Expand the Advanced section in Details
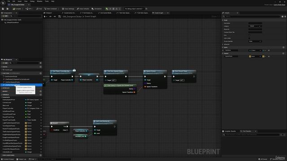This screenshot has width=287, height=161. (223, 44)
